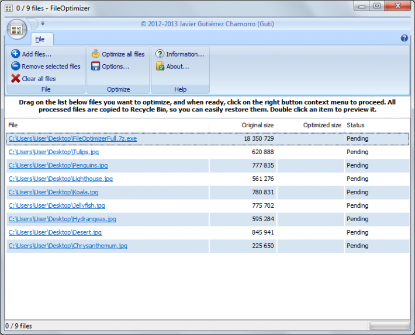Minimize the FileOptimizer window

pos(362,6)
